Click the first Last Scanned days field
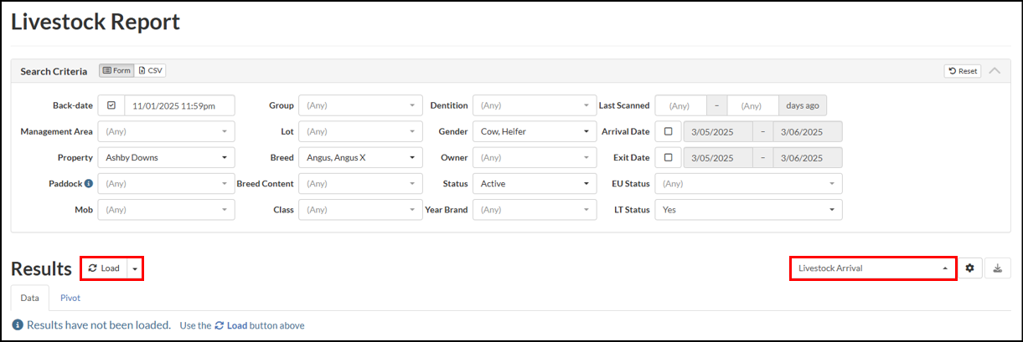Viewport: 1023px width, 342px height. point(681,105)
